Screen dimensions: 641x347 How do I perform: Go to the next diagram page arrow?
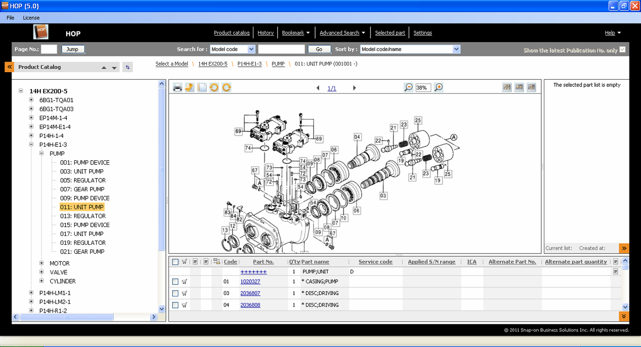[355, 88]
